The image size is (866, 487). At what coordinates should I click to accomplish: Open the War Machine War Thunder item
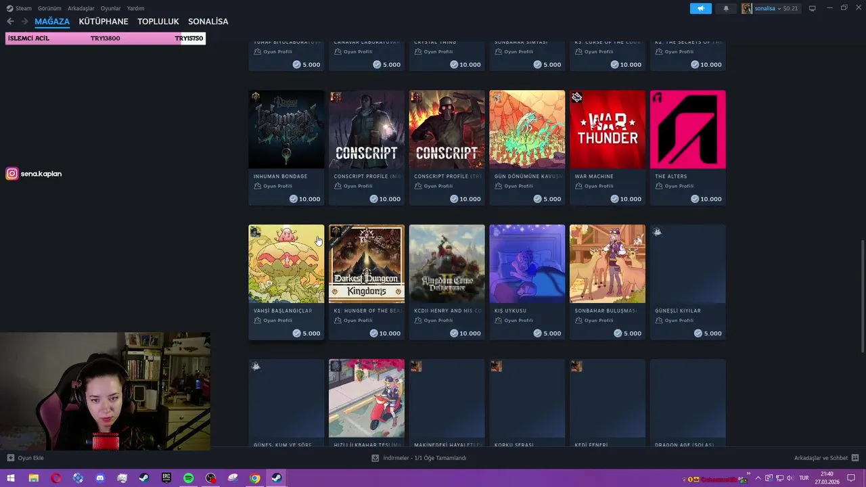point(608,147)
